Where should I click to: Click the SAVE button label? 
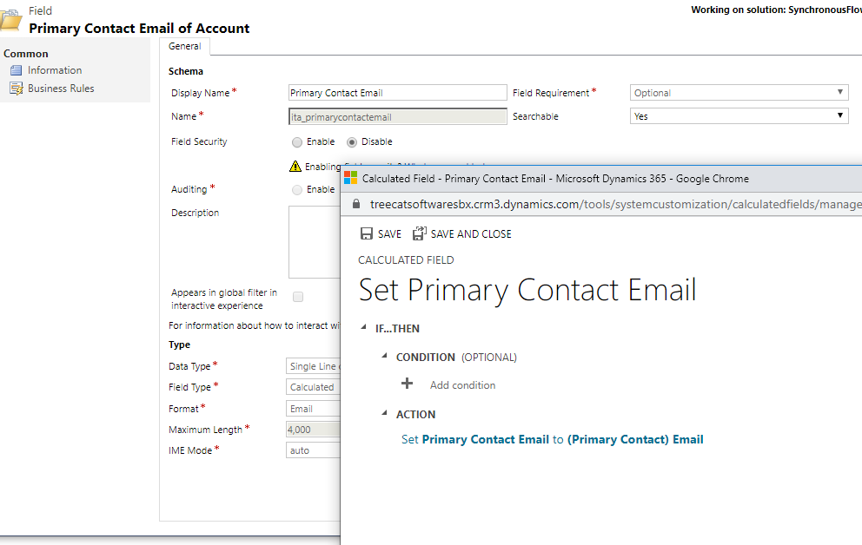click(x=390, y=233)
